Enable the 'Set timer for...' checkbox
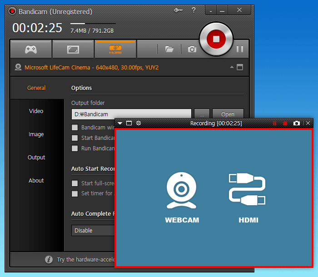The width and height of the screenshot is (318, 277). tap(75, 193)
